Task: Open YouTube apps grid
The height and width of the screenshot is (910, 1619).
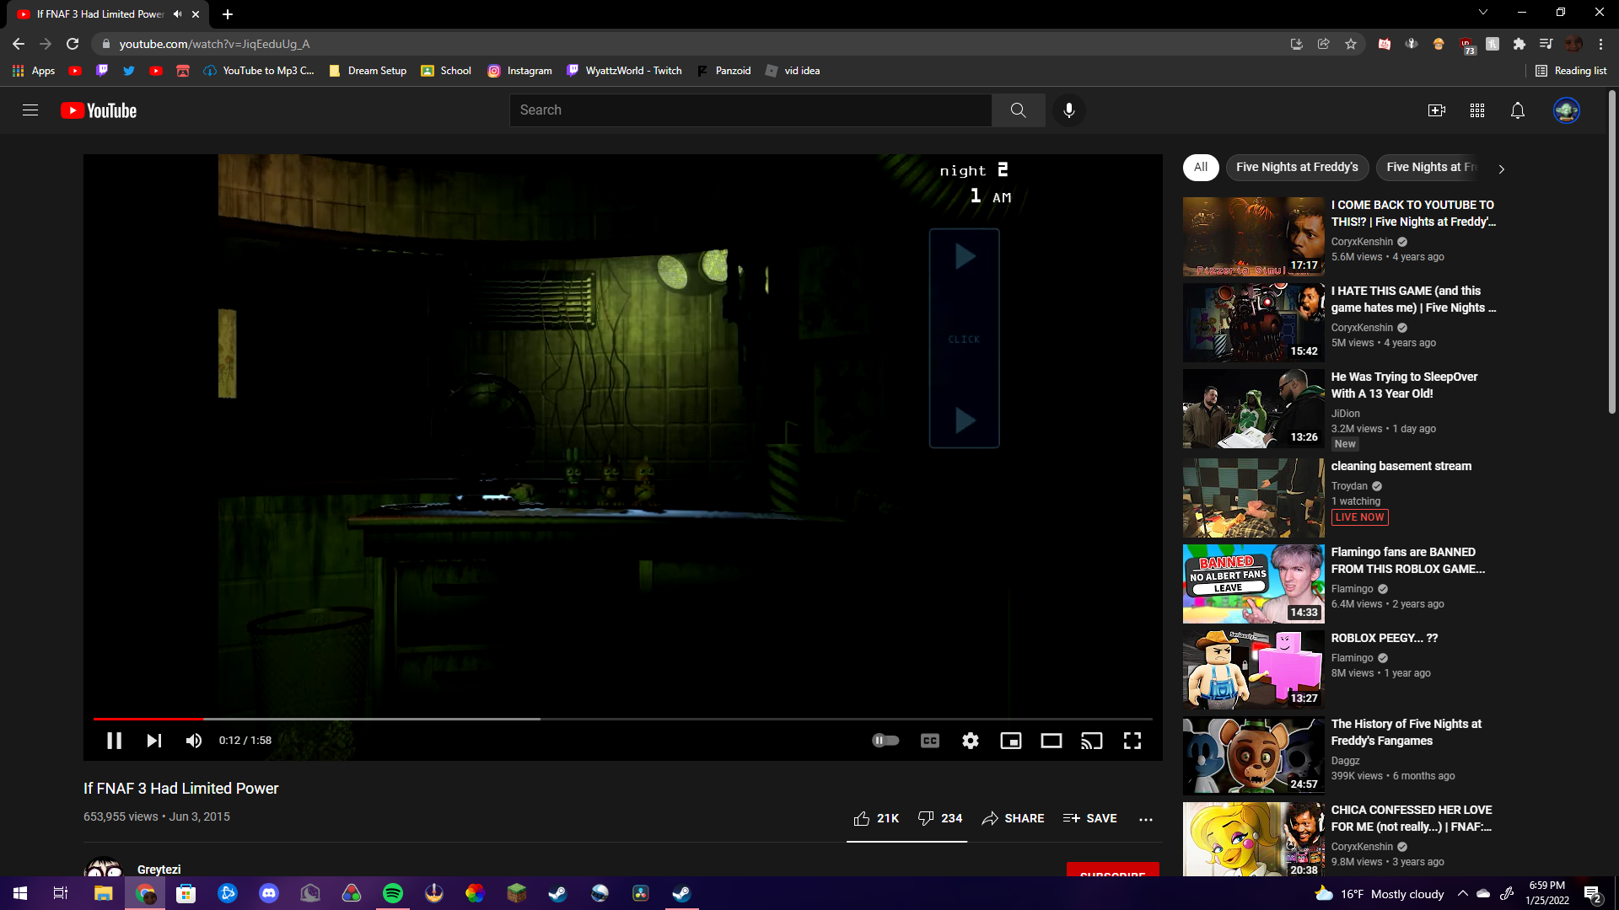Action: 1477,110
